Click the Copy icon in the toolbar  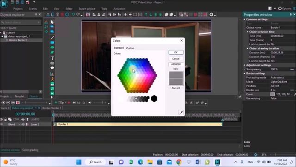pos(53,14)
